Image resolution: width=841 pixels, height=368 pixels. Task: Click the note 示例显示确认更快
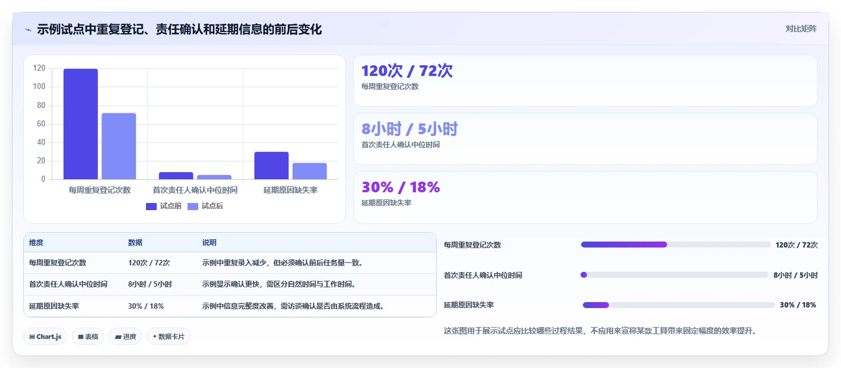[279, 284]
